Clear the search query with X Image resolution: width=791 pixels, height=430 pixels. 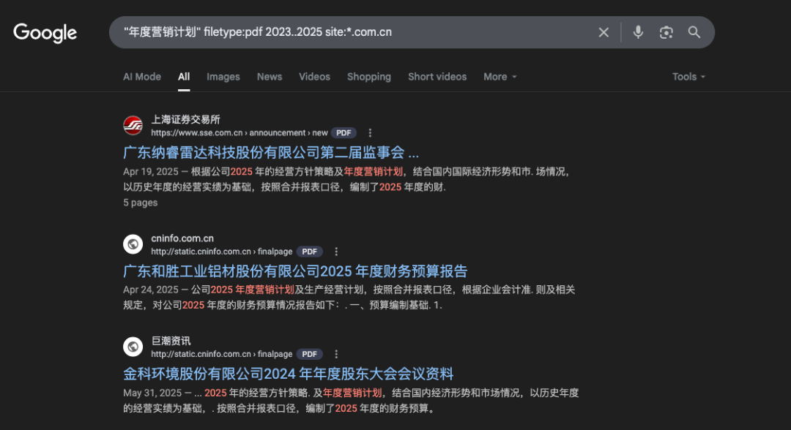(x=604, y=33)
